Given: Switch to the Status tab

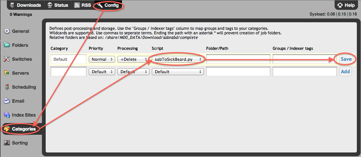Looking at the screenshot, I should (58, 5).
